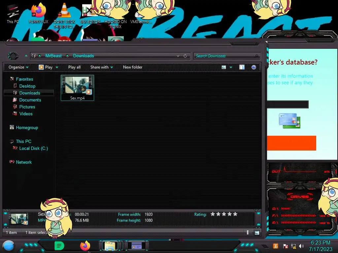Click credit card image in right window

pos(289,121)
